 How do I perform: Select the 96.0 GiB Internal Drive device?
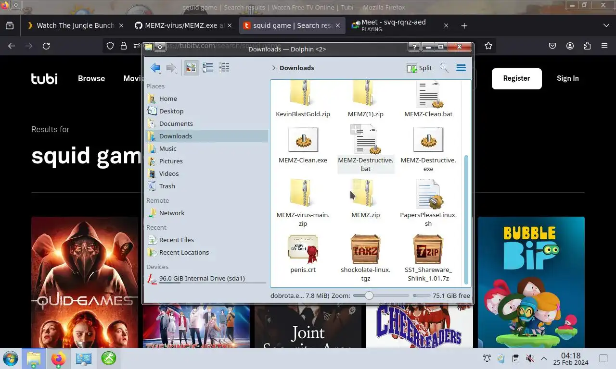click(x=207, y=279)
